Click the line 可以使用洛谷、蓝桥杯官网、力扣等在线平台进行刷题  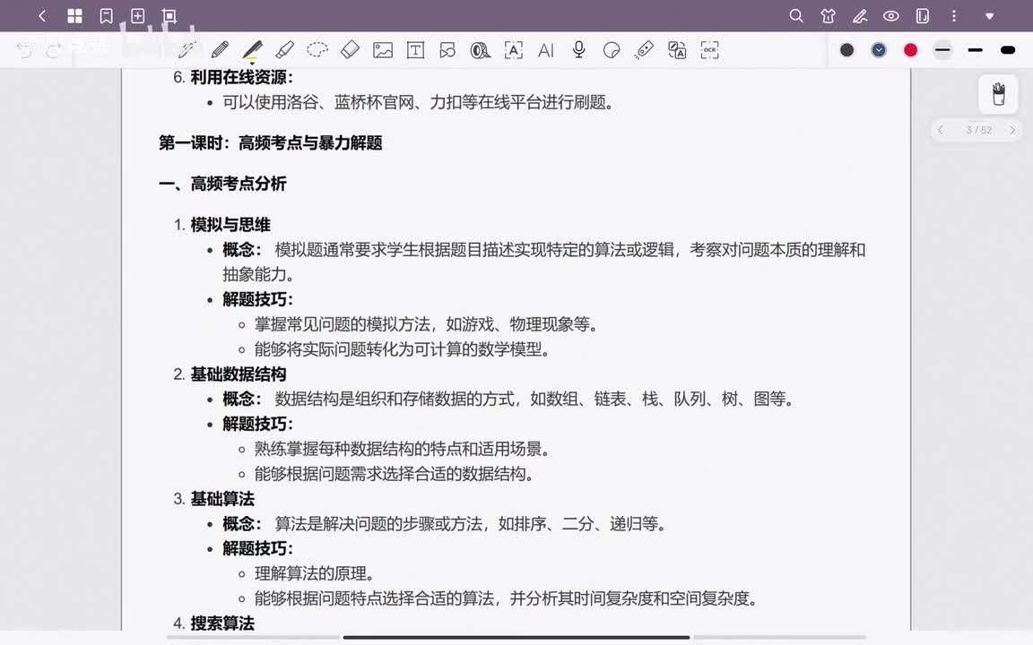(418, 102)
